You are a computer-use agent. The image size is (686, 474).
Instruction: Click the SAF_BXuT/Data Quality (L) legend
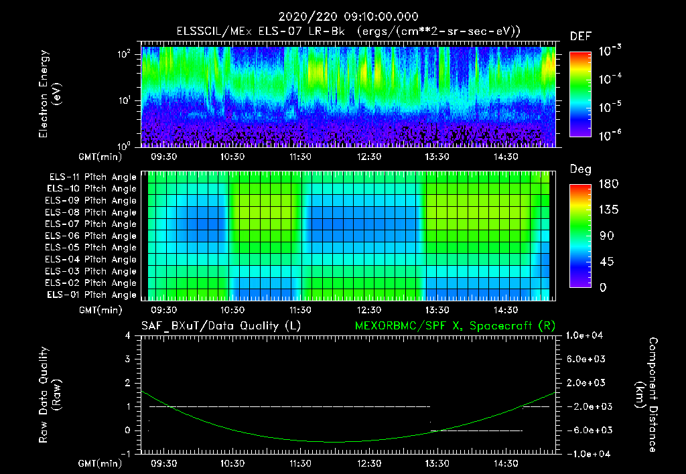pos(221,326)
